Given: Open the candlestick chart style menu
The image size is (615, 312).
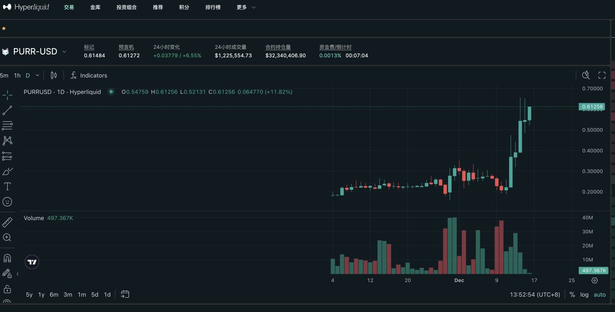Looking at the screenshot, I should click(54, 75).
